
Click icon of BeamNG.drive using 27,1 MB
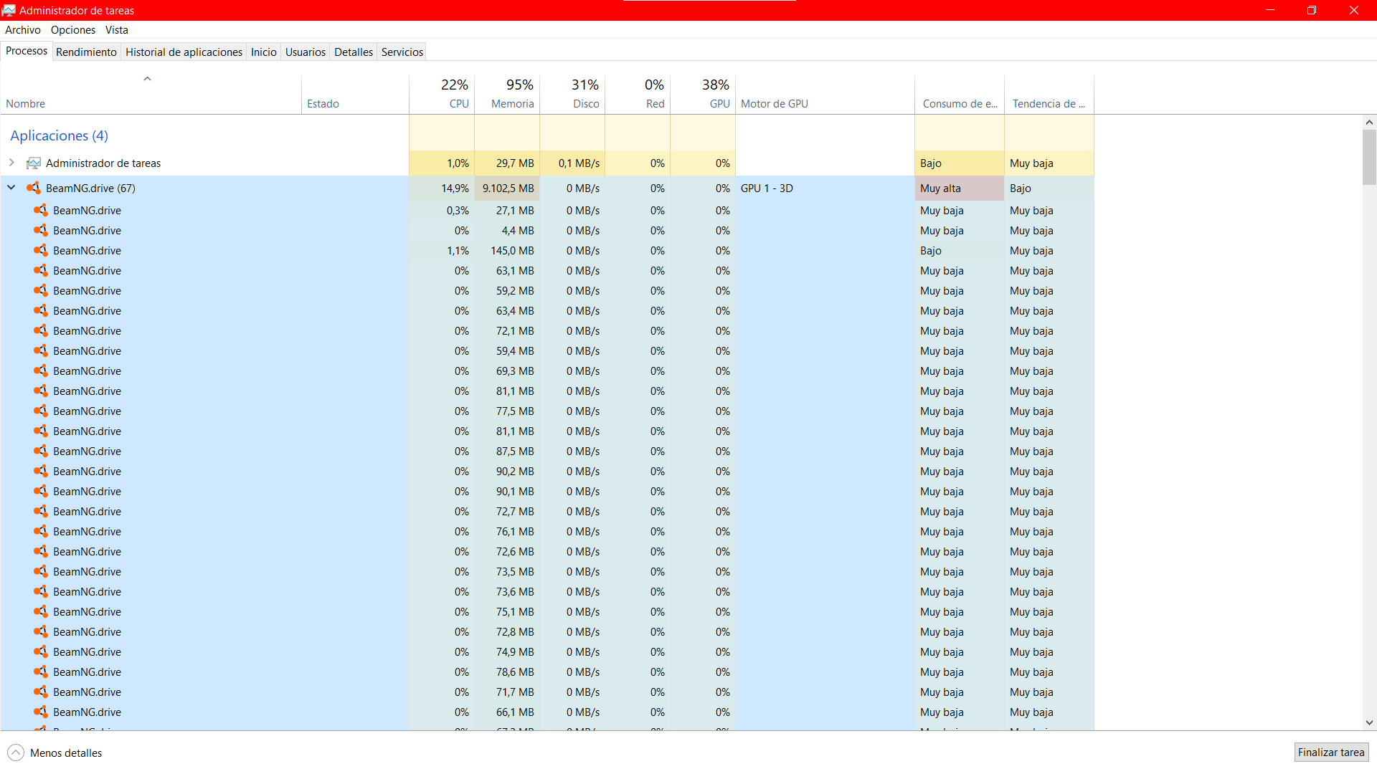click(41, 211)
